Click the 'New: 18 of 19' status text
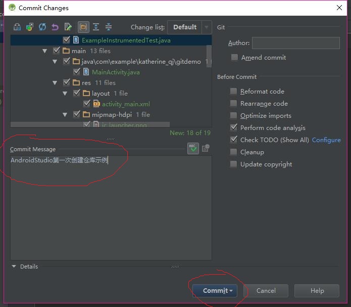Image resolution: width=351 pixels, height=307 pixels. point(190,133)
